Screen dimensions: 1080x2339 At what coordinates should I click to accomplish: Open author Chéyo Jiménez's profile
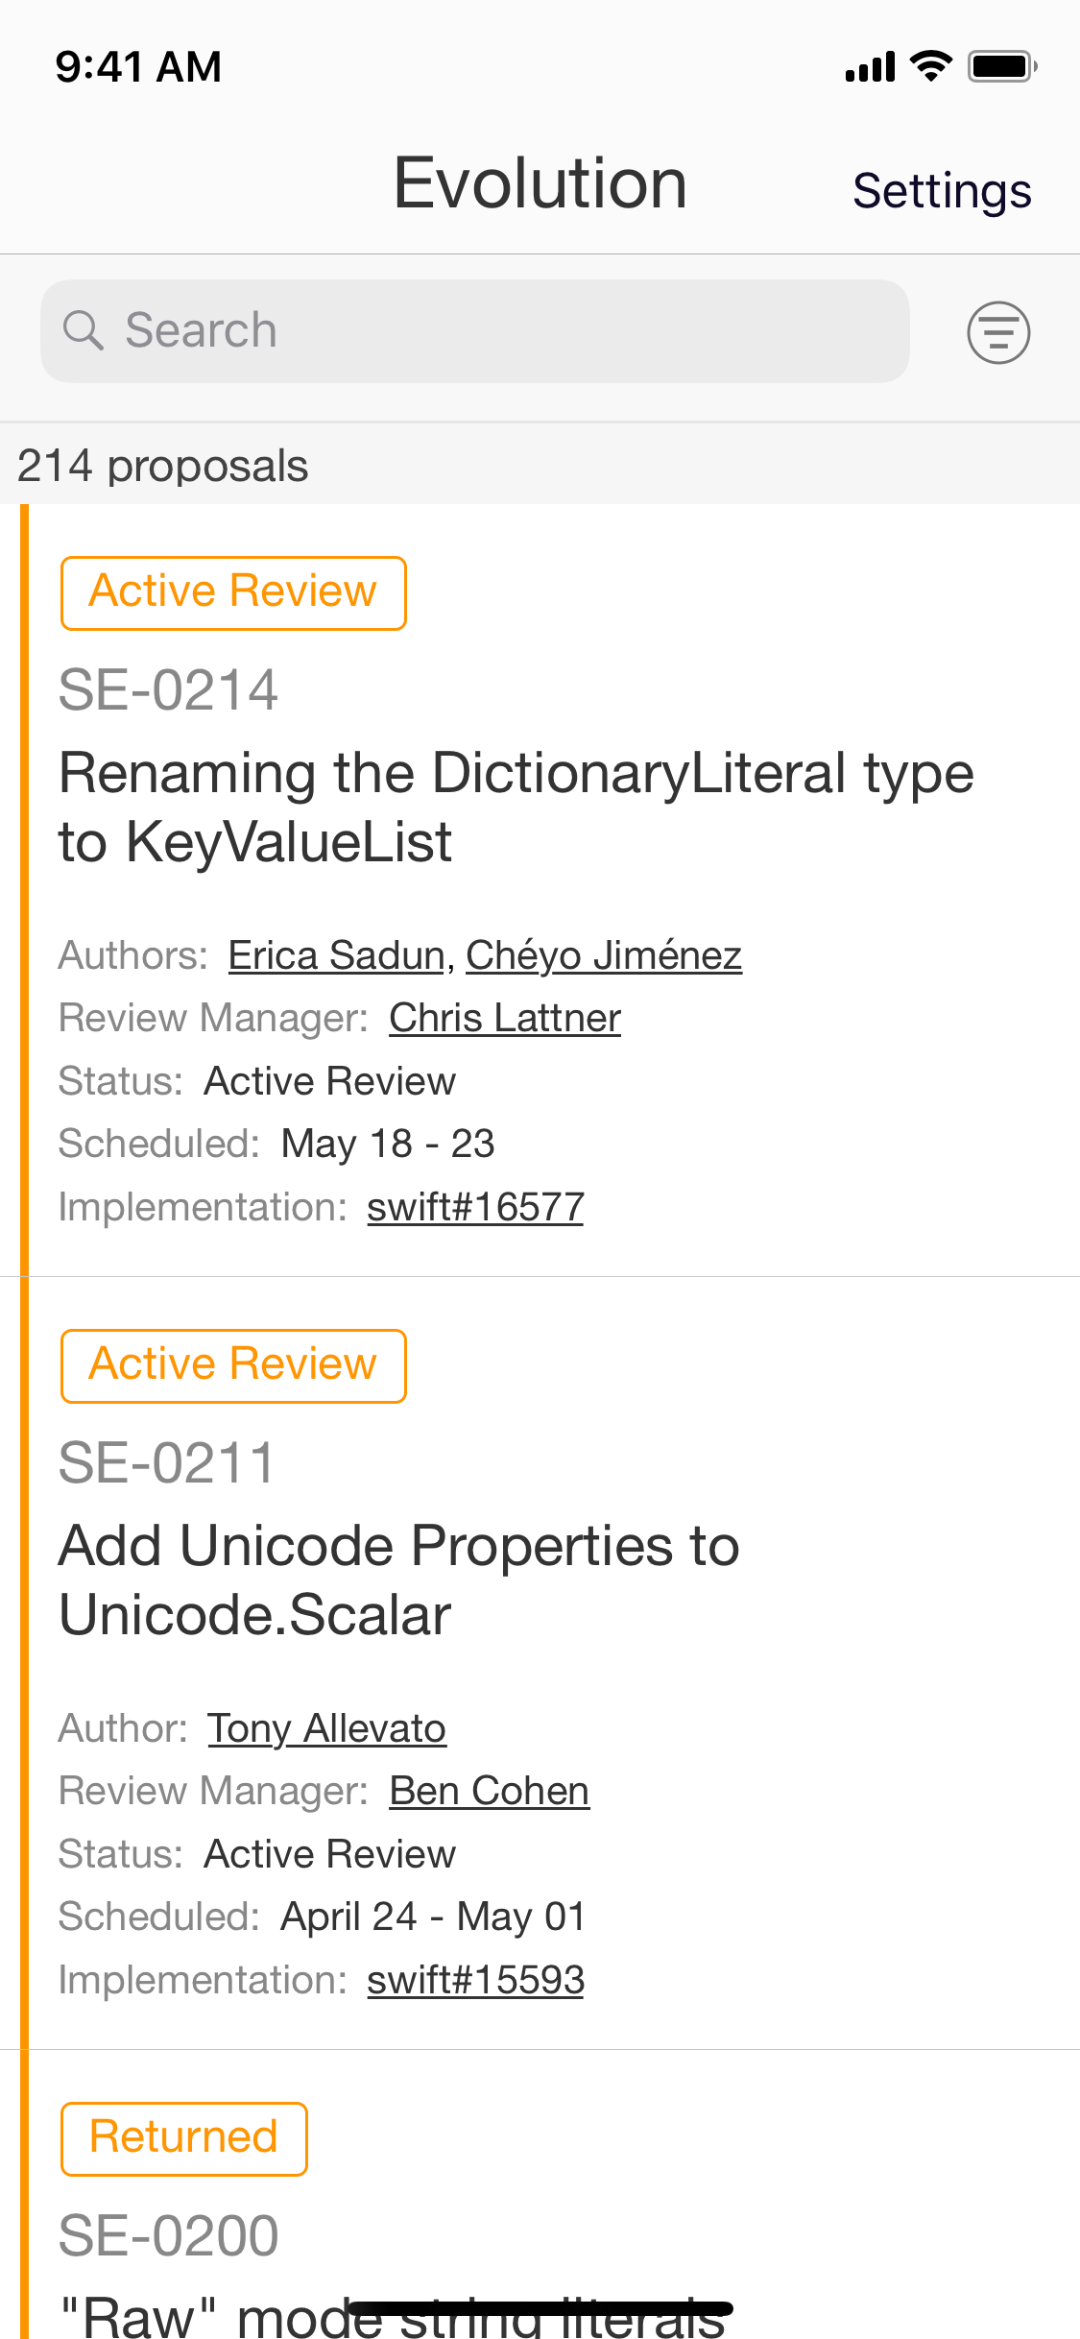[604, 955]
